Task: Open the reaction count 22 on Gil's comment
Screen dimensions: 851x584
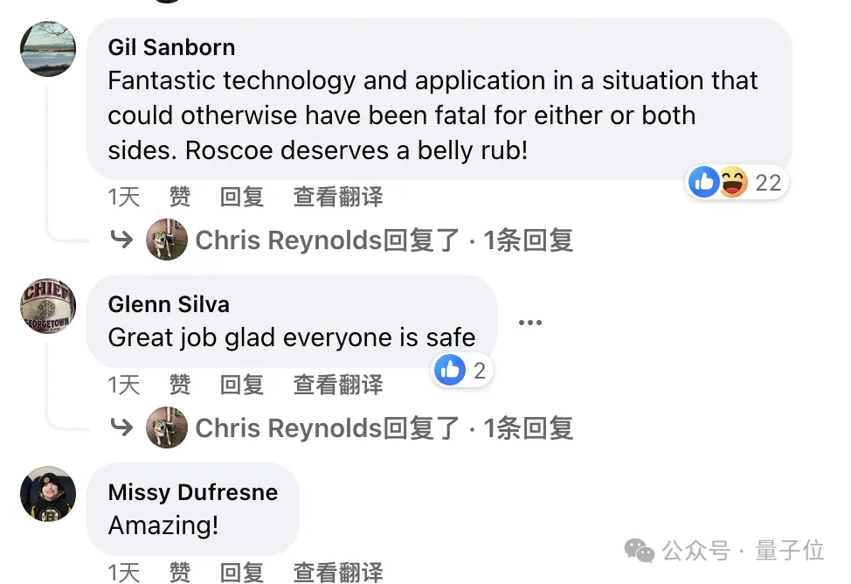Action: [772, 182]
